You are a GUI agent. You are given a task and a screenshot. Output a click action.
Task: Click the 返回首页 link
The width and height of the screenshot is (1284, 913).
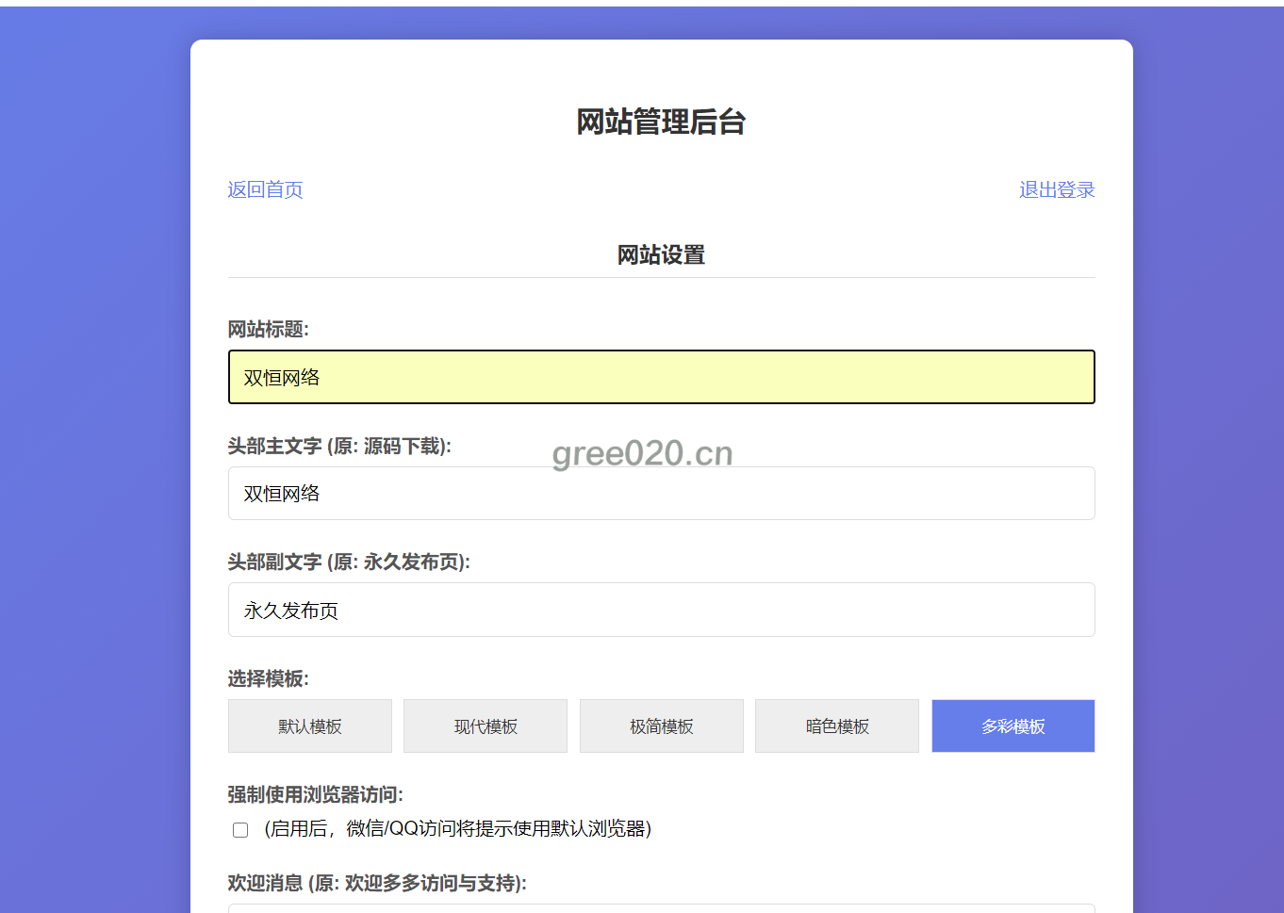point(265,189)
